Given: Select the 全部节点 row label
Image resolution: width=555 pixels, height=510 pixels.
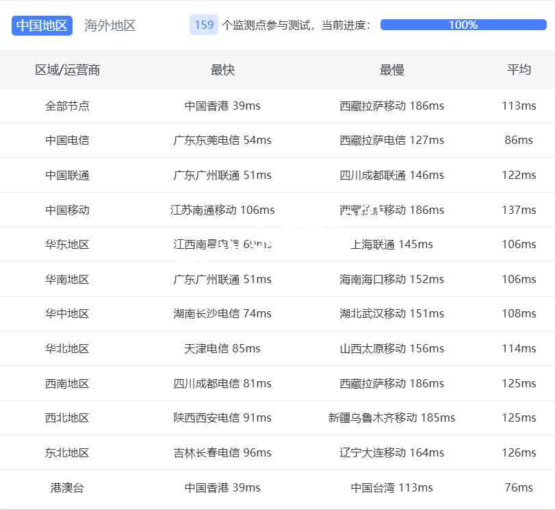Looking at the screenshot, I should tap(68, 106).
